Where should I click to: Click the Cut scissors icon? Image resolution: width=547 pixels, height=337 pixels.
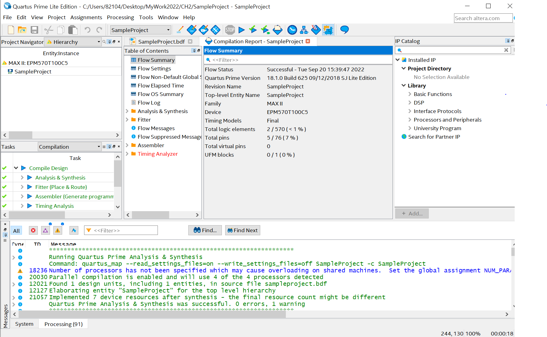tap(48, 30)
